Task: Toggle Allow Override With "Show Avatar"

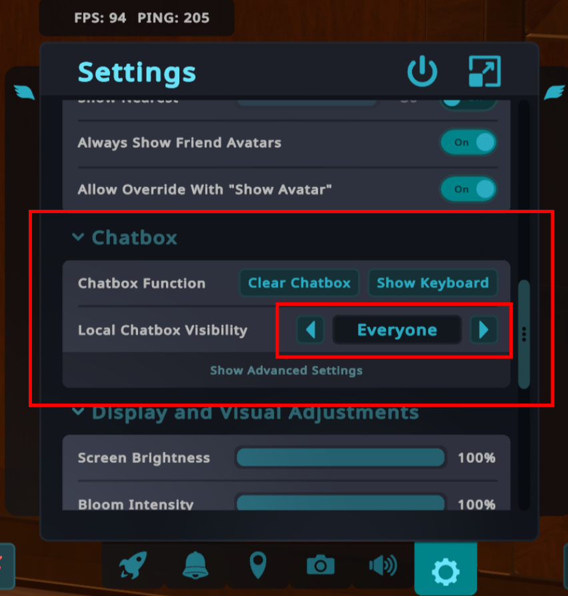Action: (468, 189)
